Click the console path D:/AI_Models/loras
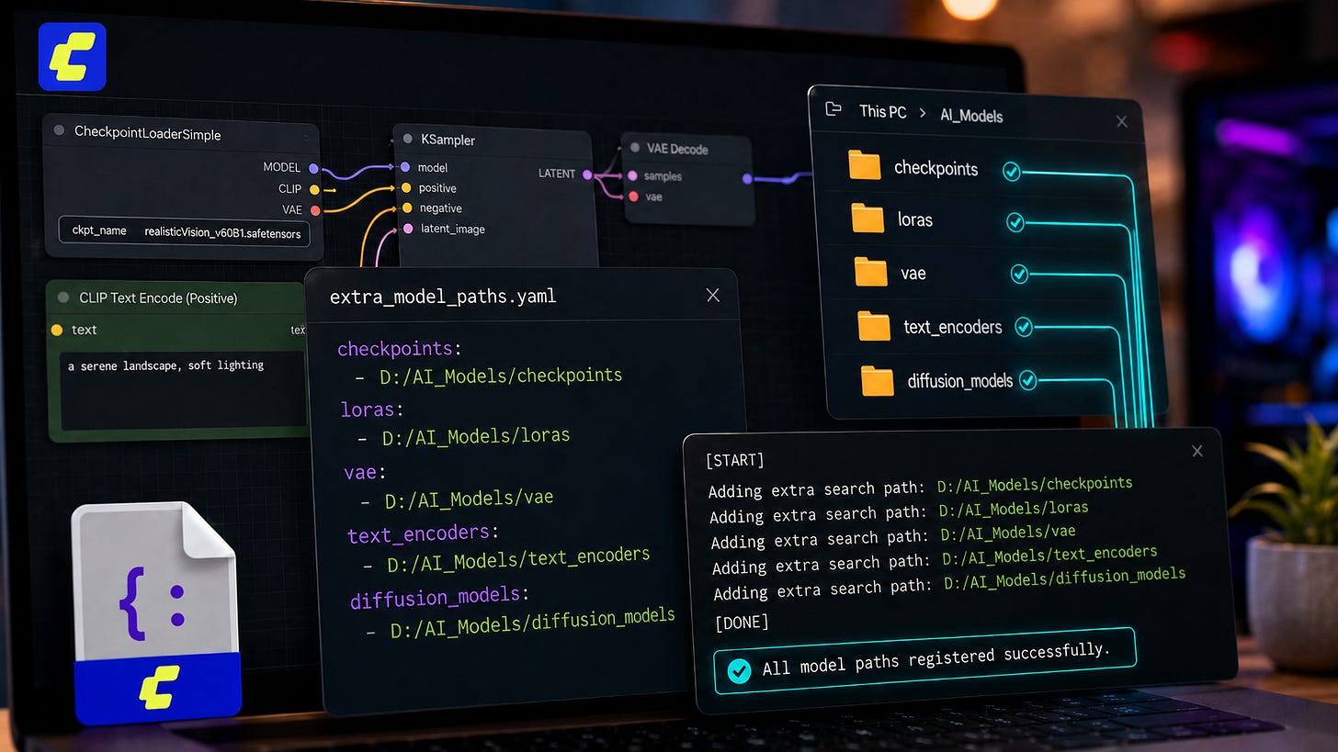The height and width of the screenshot is (752, 1338). (x=1014, y=508)
